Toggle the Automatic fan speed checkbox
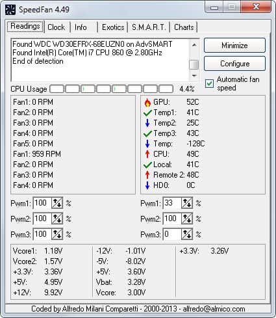The height and width of the screenshot is (318, 276). coord(209,84)
